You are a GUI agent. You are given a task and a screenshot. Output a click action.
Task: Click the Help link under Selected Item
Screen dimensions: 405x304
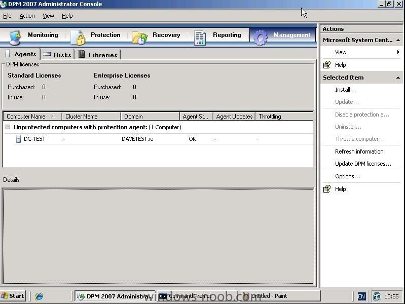[x=340, y=189]
